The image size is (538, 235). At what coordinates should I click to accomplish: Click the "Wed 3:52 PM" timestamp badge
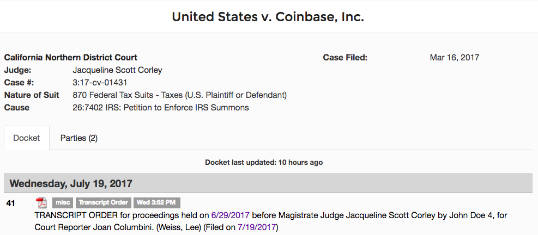click(x=157, y=203)
